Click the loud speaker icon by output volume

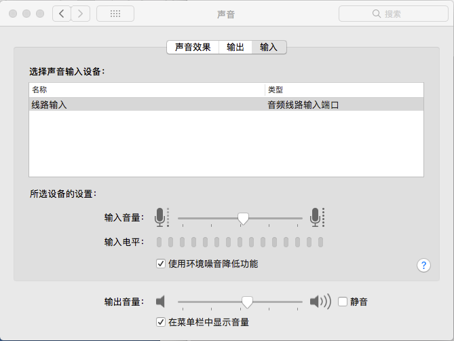click(320, 302)
